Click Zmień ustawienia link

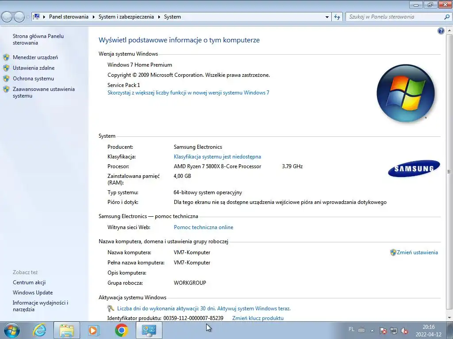[417, 252]
